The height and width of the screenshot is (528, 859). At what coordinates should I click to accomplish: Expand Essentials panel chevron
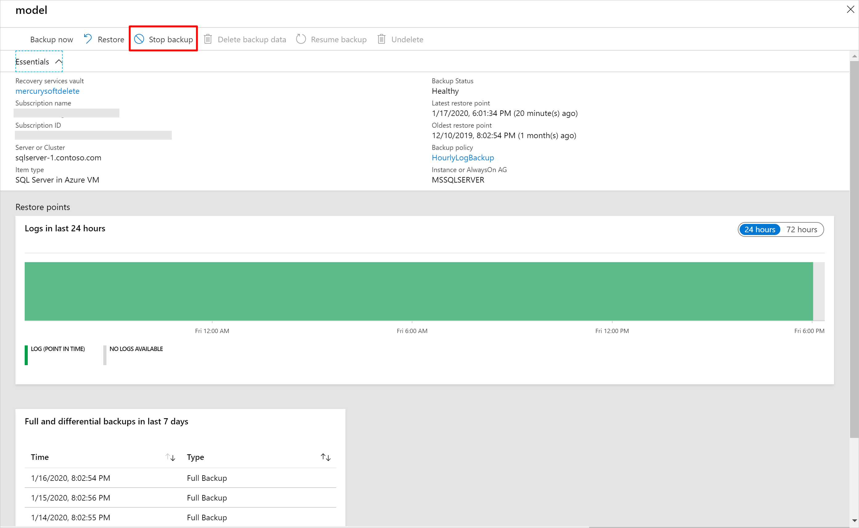coord(58,61)
